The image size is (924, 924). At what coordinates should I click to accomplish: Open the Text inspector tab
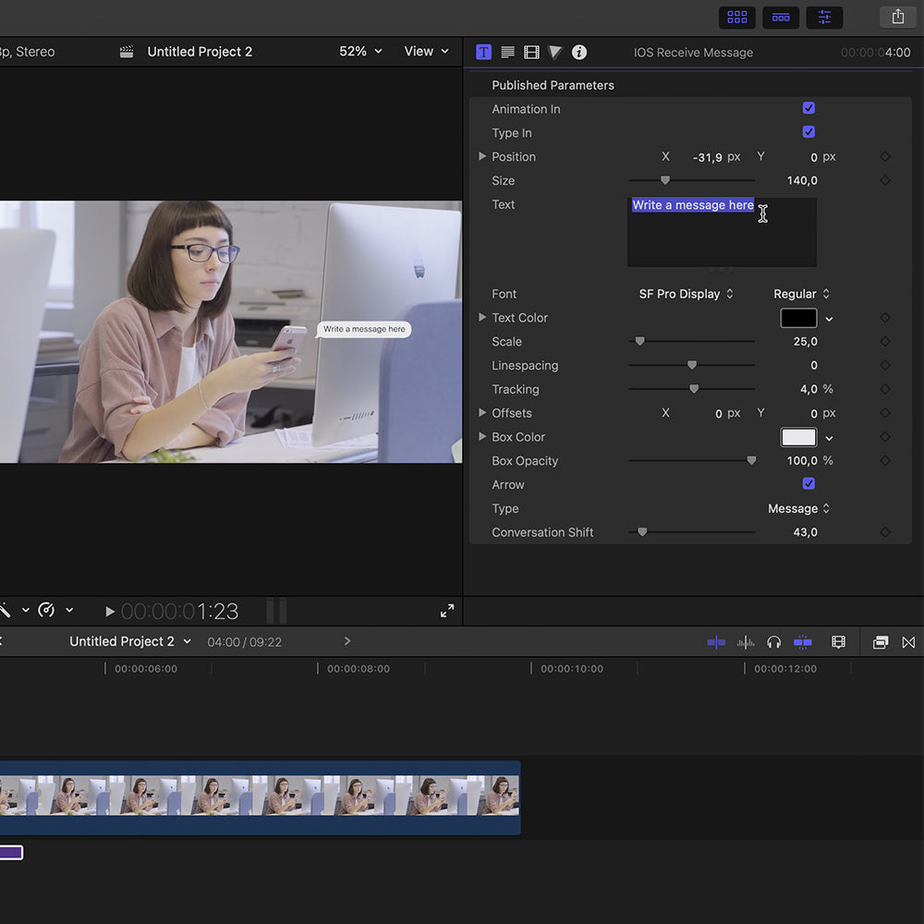[x=507, y=53]
